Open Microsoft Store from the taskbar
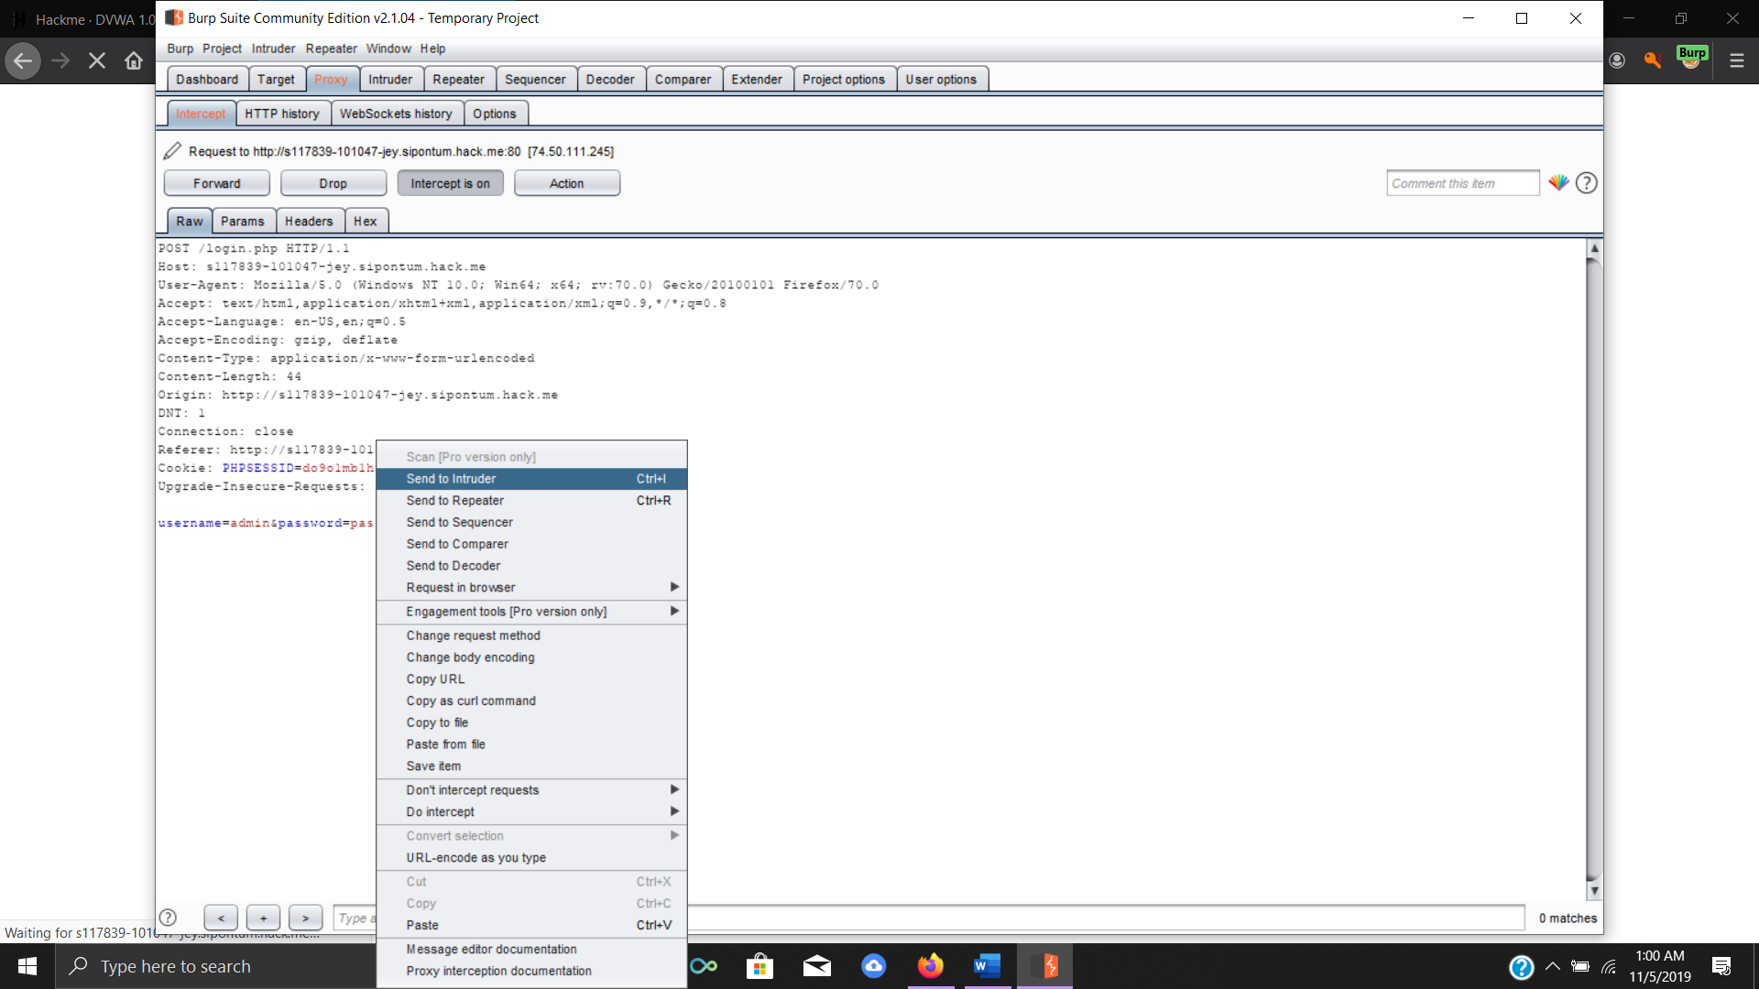1759x989 pixels. click(759, 966)
